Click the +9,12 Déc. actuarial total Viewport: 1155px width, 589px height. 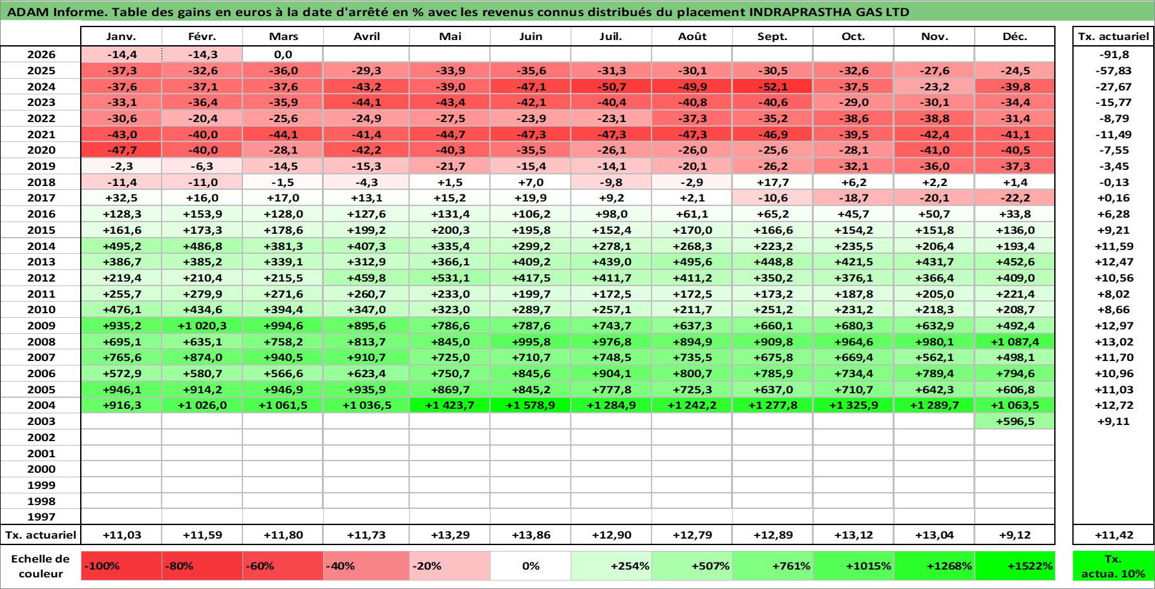(1015, 535)
